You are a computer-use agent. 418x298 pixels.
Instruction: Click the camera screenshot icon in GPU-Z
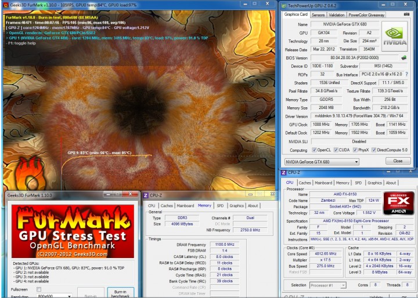(406, 14)
